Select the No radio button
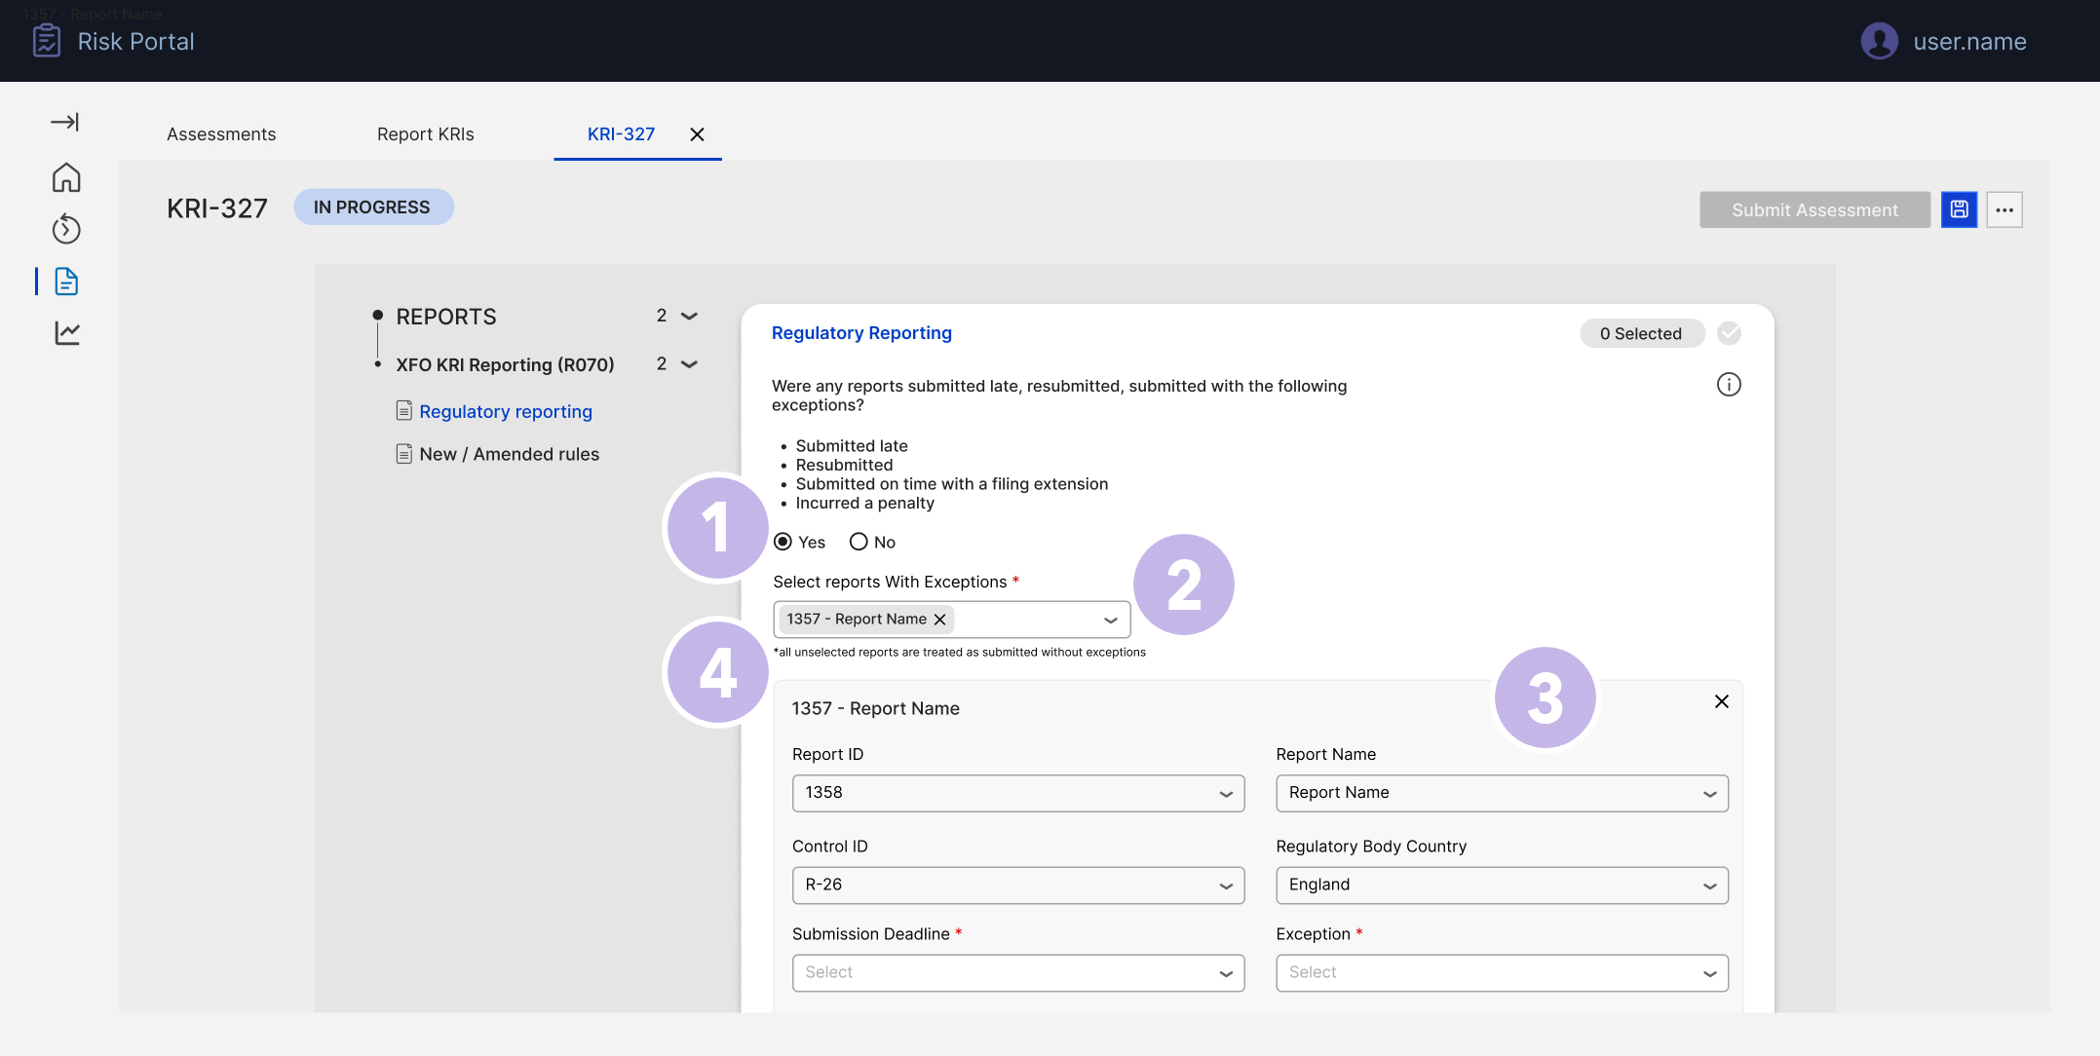 click(x=859, y=542)
